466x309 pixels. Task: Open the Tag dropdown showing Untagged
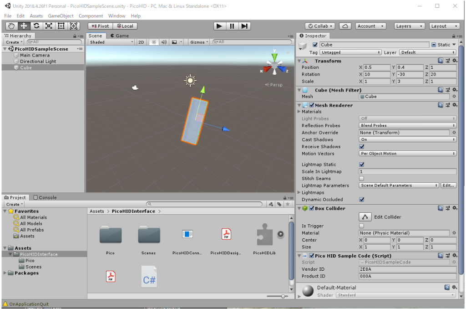coord(350,52)
